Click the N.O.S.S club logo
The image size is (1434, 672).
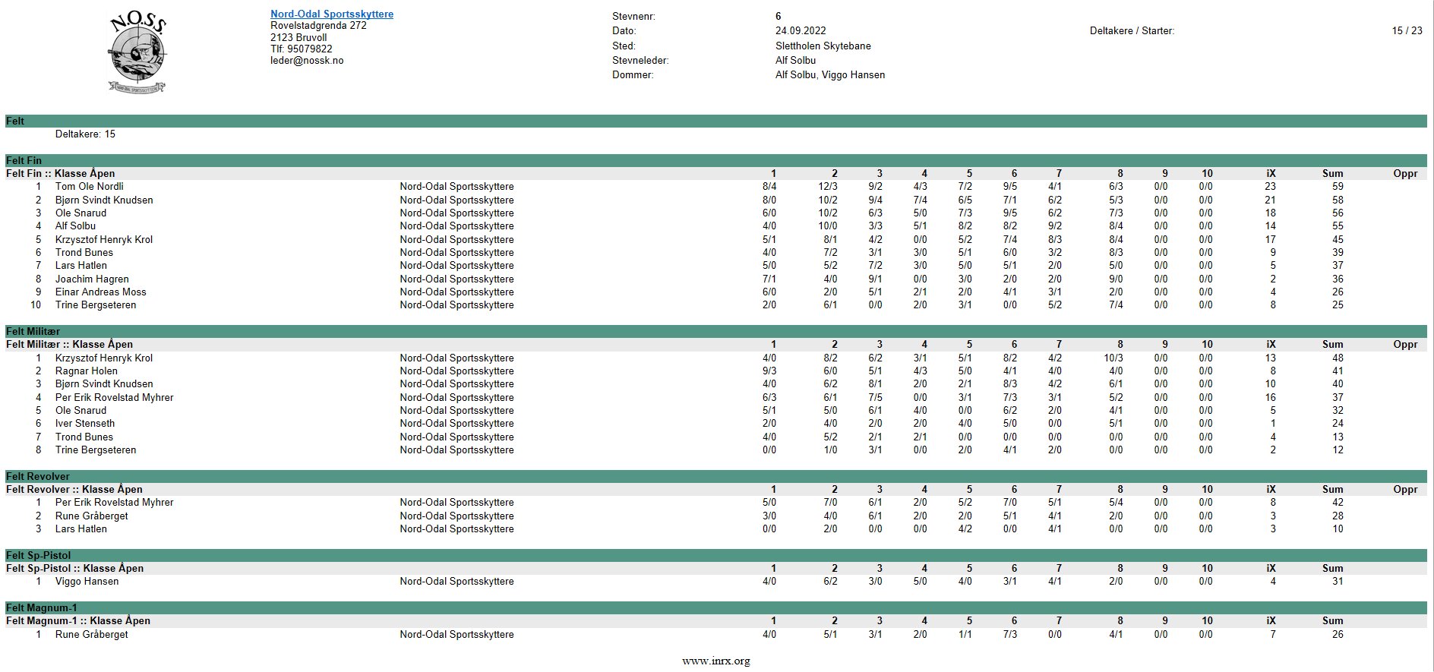pos(137,53)
